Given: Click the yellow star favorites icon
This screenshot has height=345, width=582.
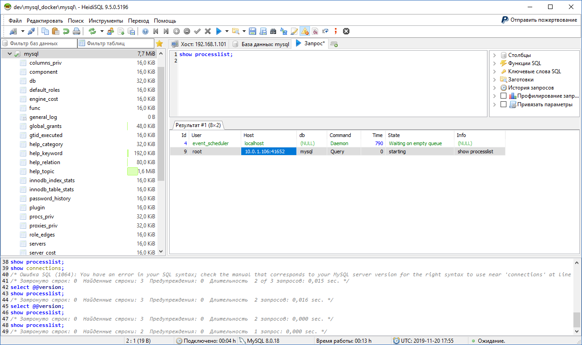Looking at the screenshot, I should [159, 44].
